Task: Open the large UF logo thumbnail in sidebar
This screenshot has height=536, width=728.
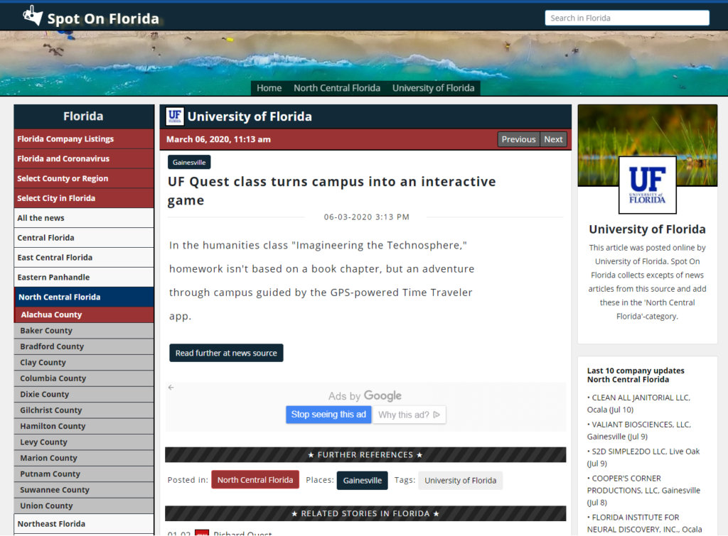Action: point(647,185)
